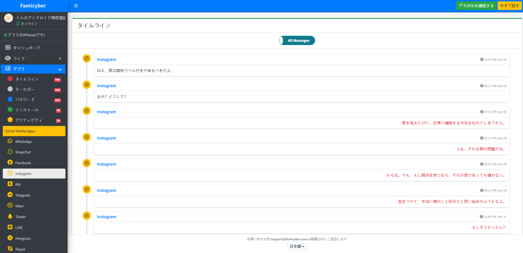Open パスワード in sidebar
The image size is (523, 253).
click(x=34, y=100)
